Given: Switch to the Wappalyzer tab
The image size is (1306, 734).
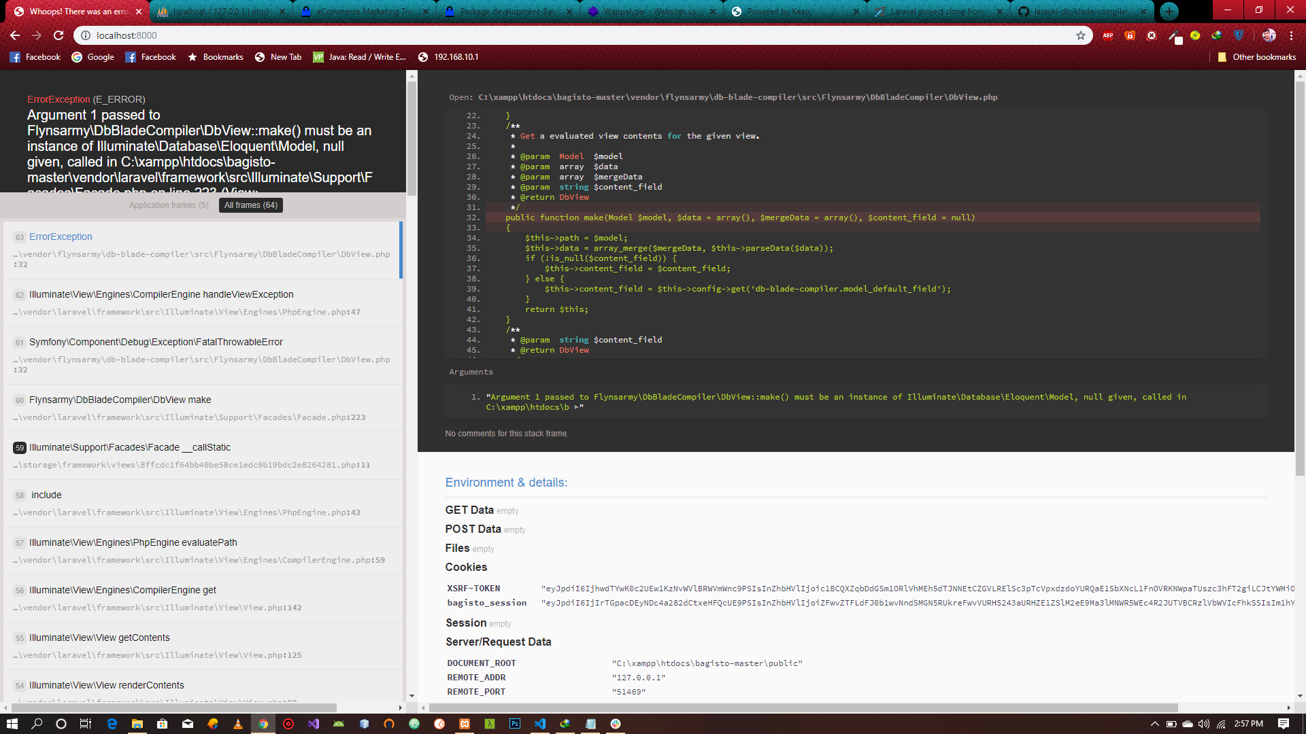Looking at the screenshot, I should click(651, 12).
